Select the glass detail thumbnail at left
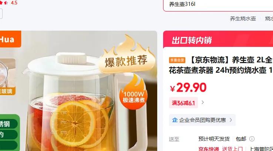Viewport: 273px width, 151px height. pos(8,77)
